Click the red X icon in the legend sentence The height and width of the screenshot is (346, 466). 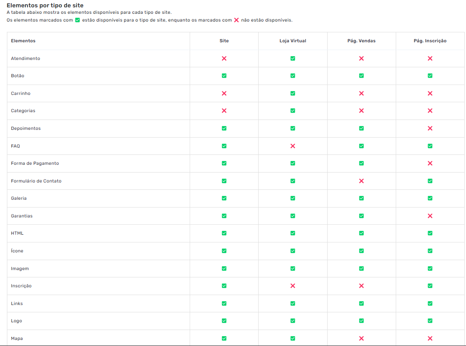pyautogui.click(x=236, y=20)
